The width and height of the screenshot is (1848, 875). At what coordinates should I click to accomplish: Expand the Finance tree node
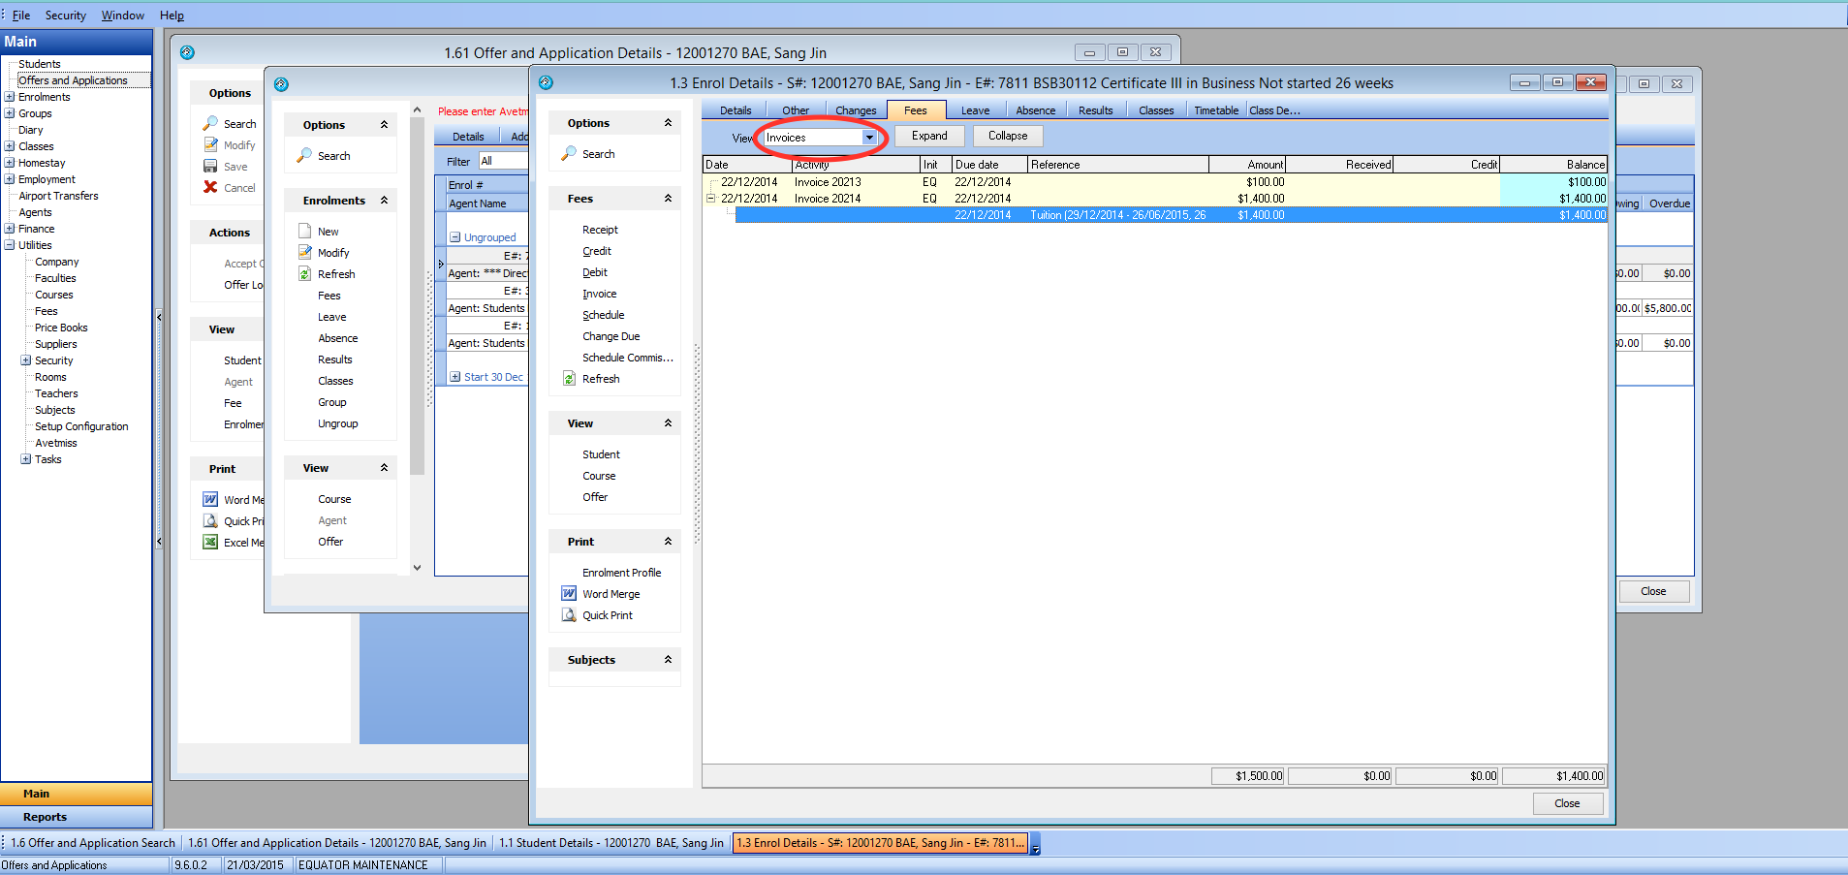pyautogui.click(x=10, y=229)
